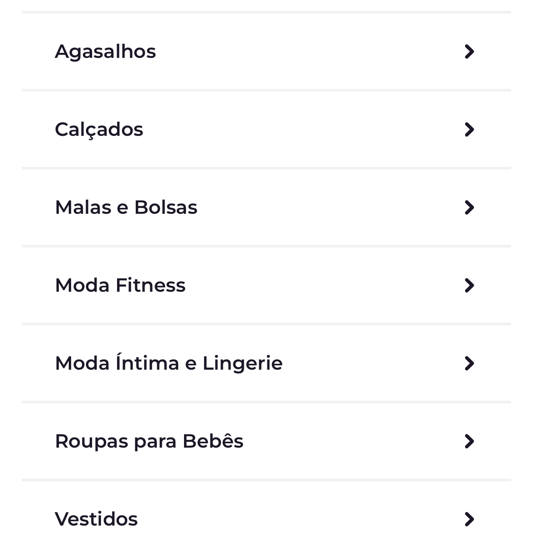Open the Agasalhos category label
533x547 pixels.
[x=105, y=52]
